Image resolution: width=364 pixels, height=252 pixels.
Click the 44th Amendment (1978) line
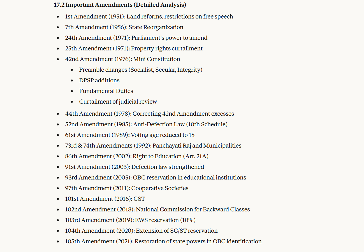[149, 114]
